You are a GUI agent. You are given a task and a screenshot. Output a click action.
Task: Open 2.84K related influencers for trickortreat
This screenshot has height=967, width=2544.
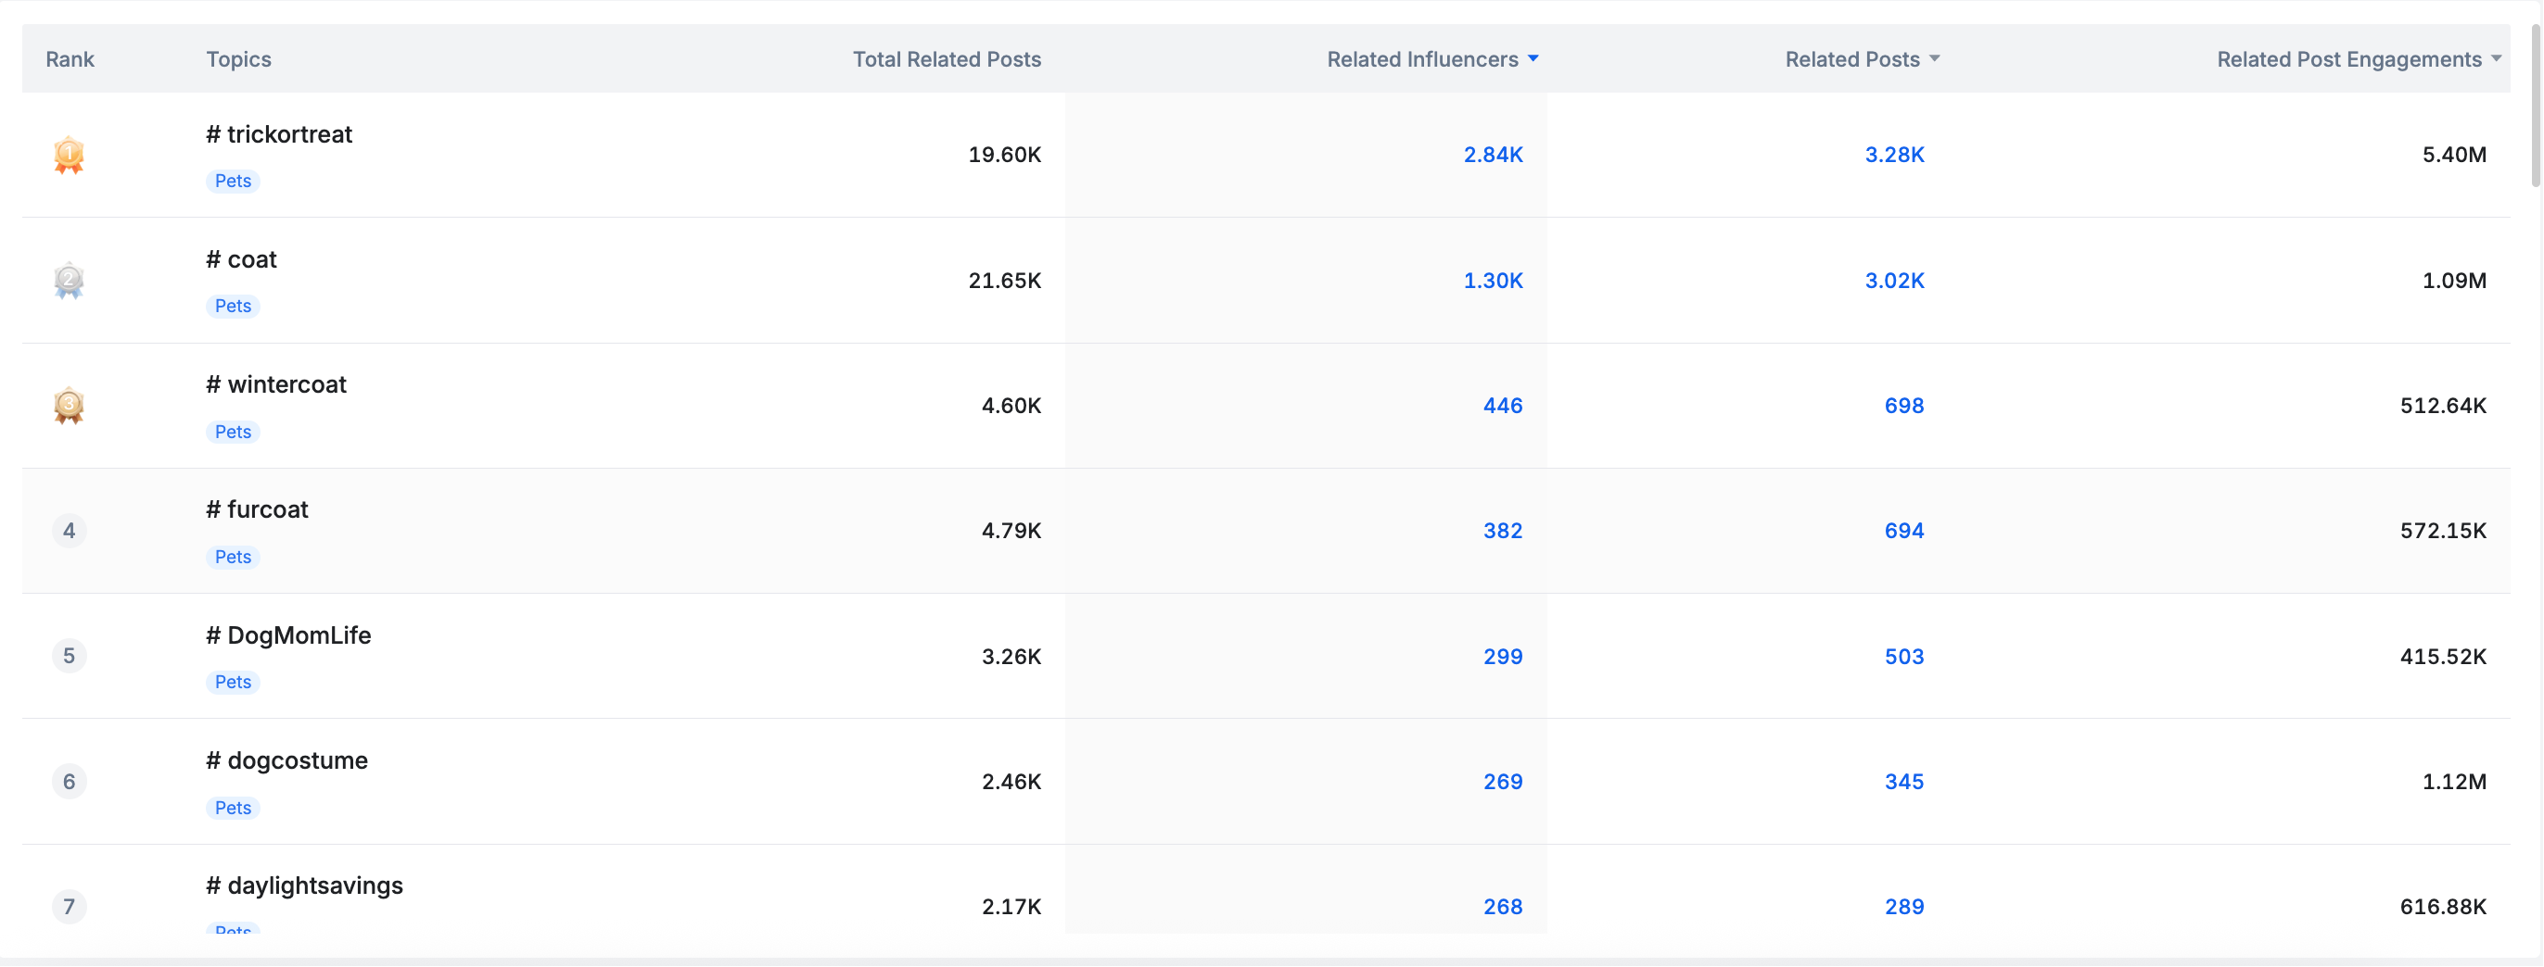coord(1493,155)
